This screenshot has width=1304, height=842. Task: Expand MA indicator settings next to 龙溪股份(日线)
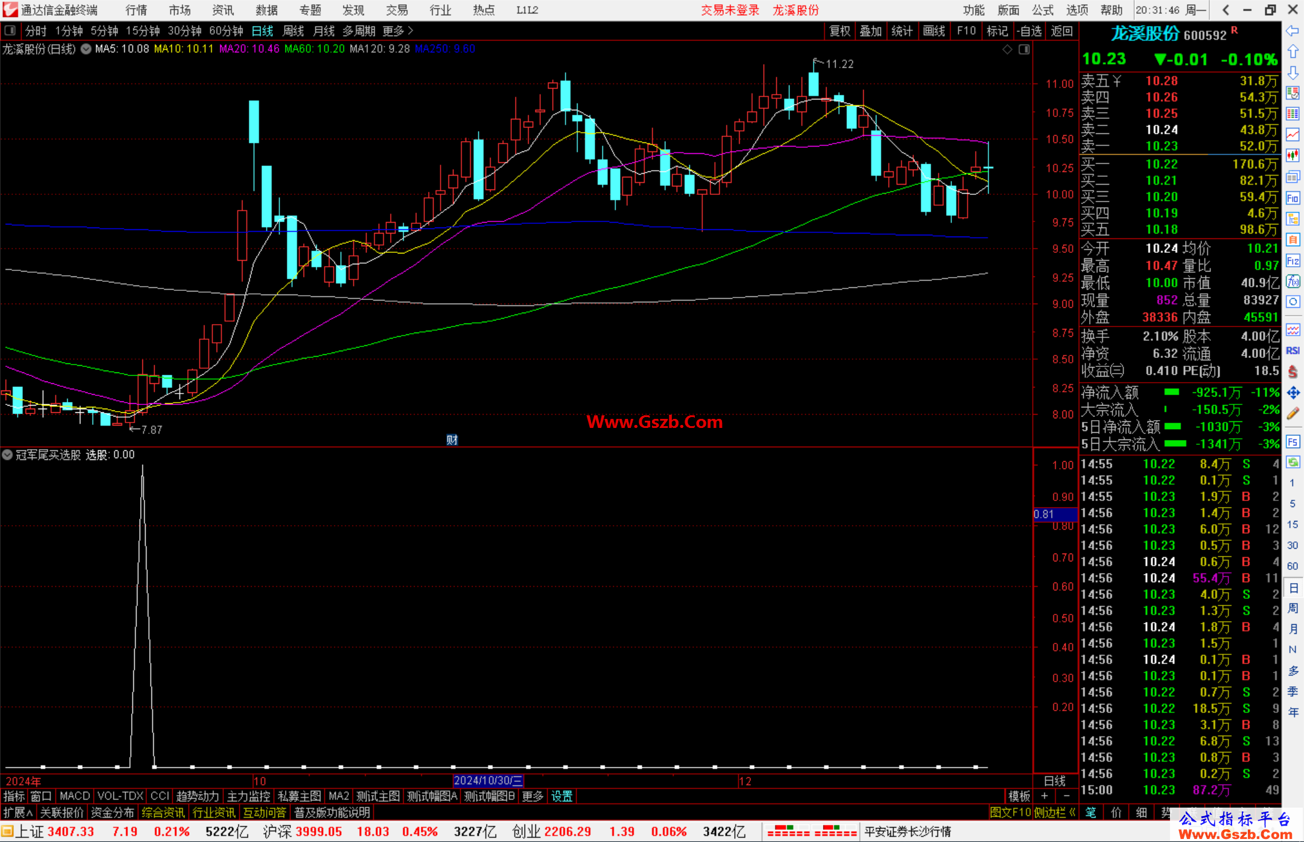click(86, 49)
